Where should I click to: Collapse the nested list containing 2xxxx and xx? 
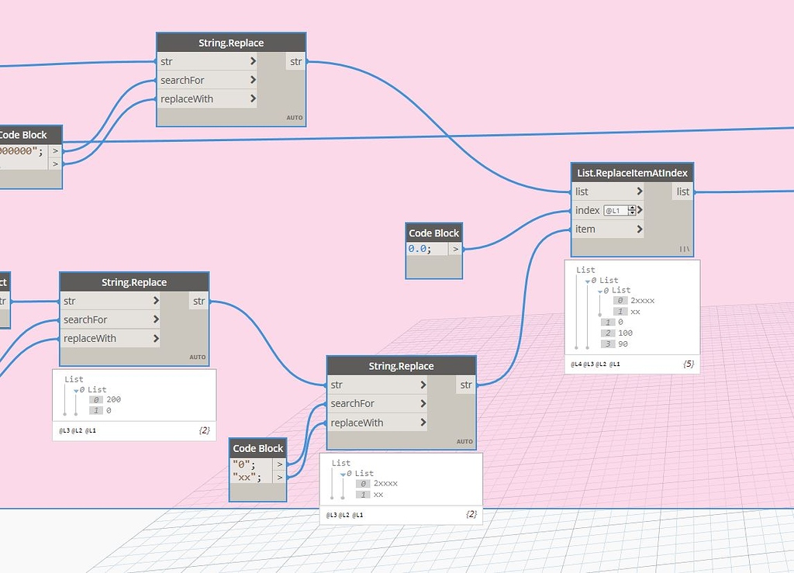point(599,290)
